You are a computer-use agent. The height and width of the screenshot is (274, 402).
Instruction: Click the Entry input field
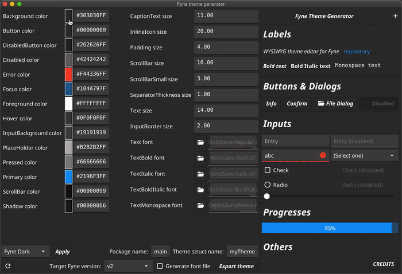295,141
